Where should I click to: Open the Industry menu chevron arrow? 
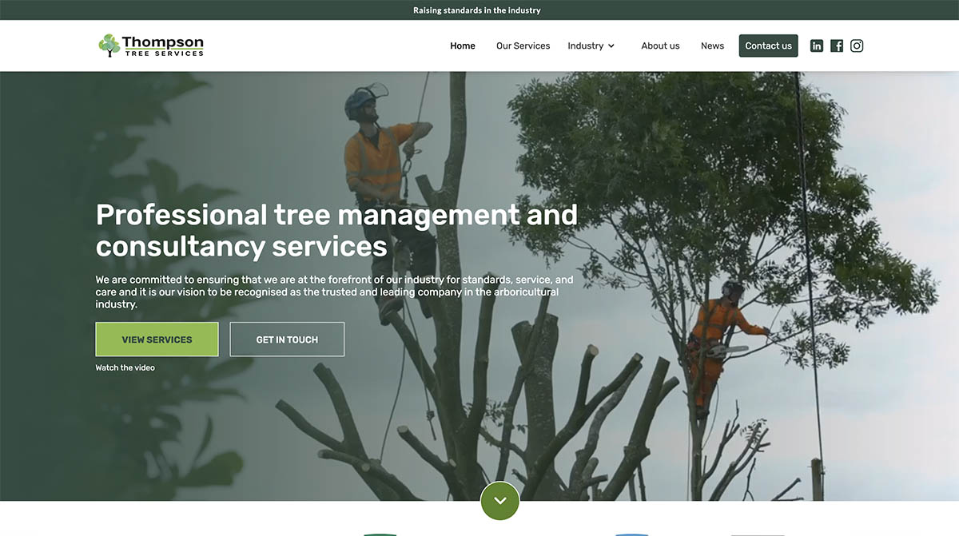click(613, 46)
